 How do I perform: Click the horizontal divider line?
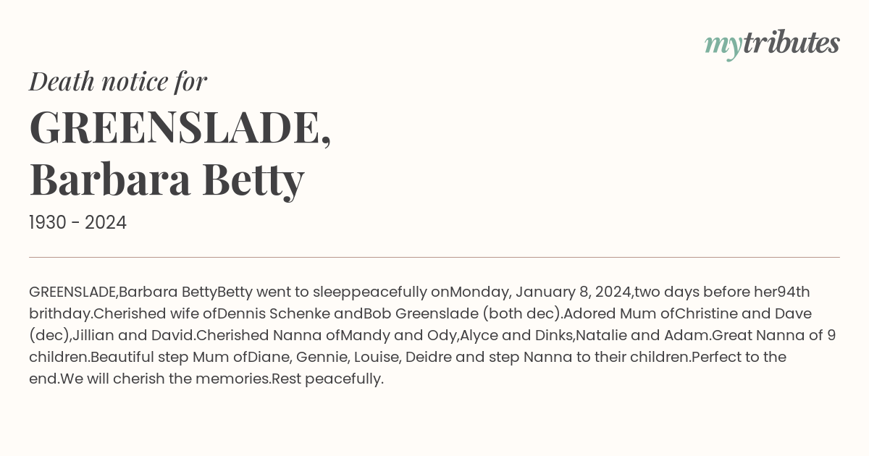tap(434, 257)
